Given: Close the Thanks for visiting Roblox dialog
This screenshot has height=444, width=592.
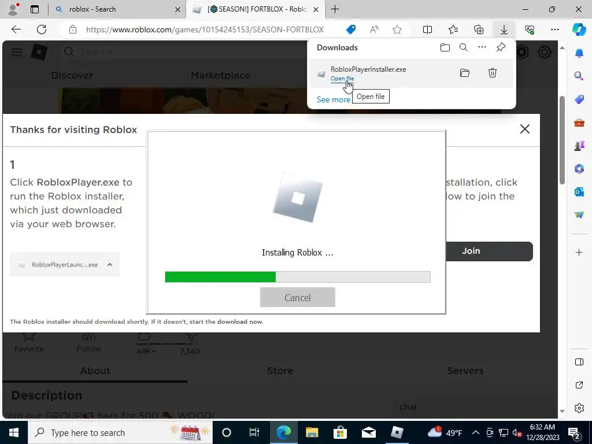Looking at the screenshot, I should coord(525,129).
